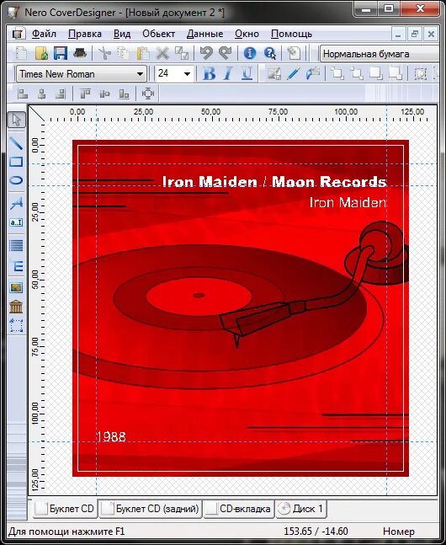This screenshot has height=545, width=446.
Task: Toggle Bold text formatting
Action: pyautogui.click(x=209, y=73)
